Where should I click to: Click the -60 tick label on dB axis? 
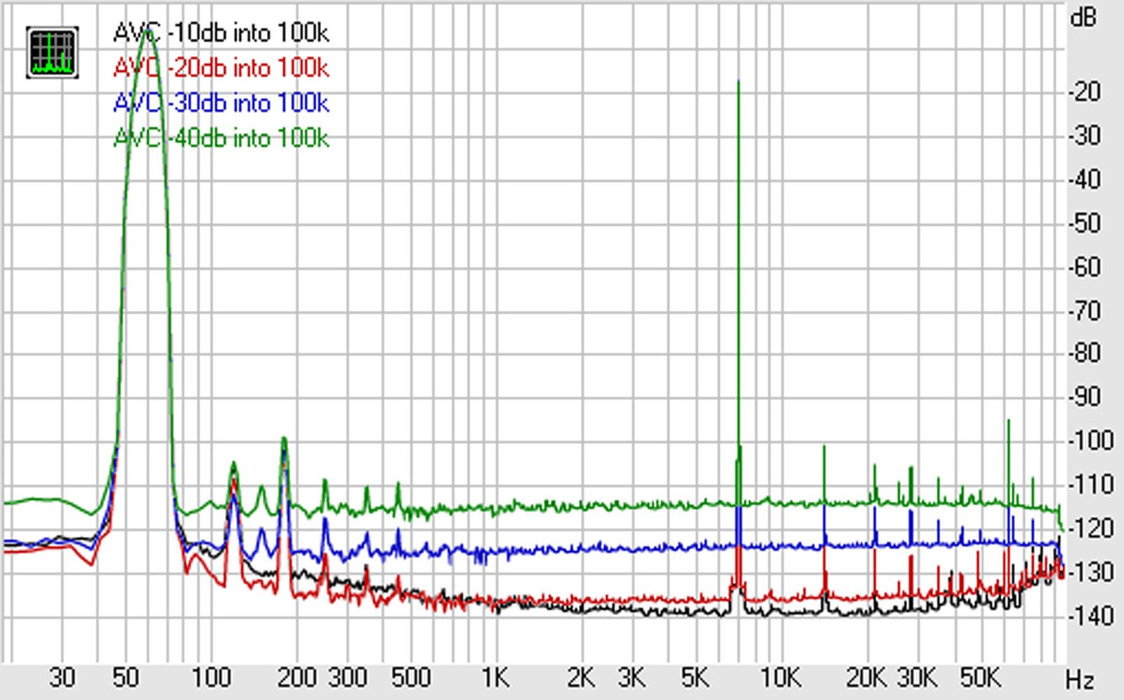pos(1085,267)
